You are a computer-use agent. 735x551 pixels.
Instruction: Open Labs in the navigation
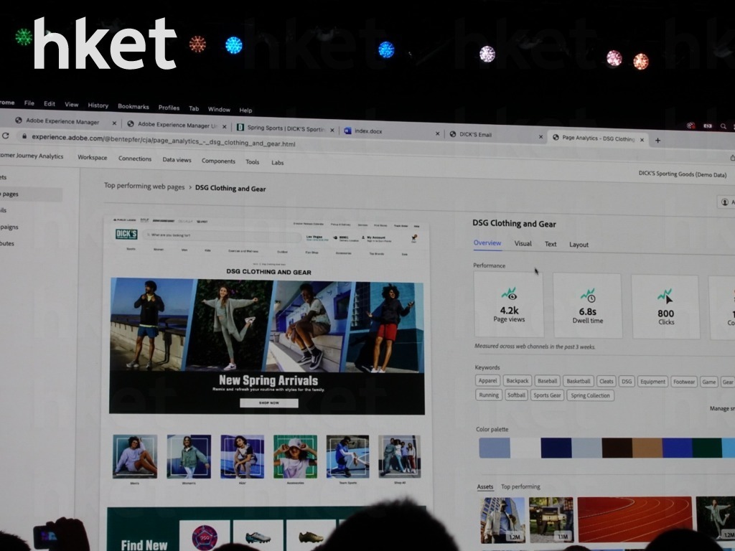278,163
